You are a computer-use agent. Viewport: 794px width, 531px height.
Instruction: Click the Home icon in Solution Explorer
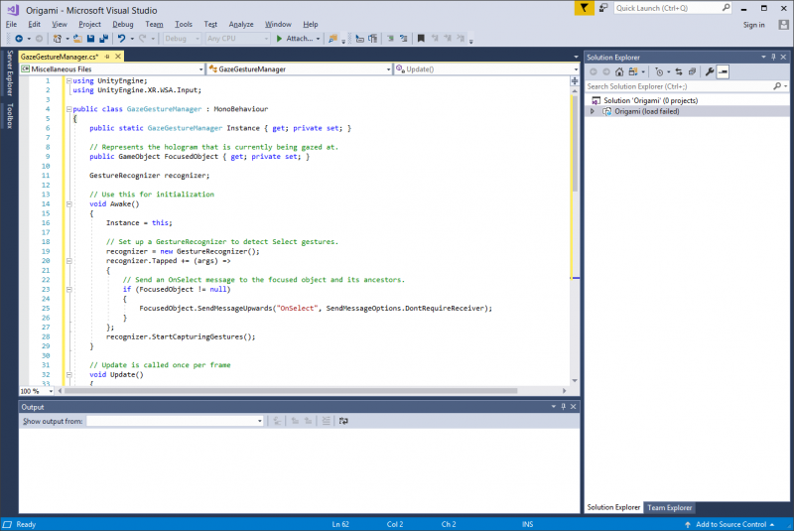coord(619,71)
